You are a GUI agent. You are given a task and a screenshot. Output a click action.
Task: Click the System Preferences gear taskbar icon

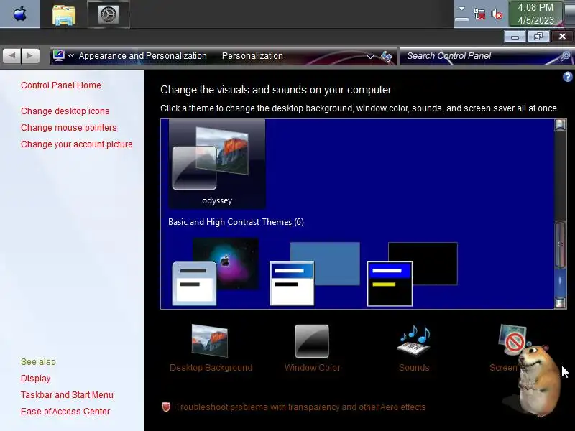click(109, 14)
